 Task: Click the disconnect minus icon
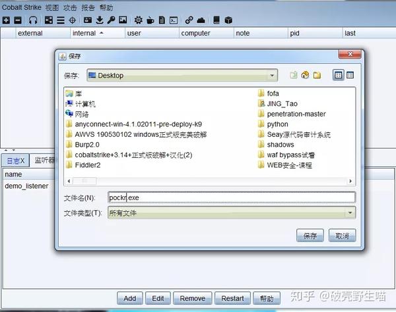18,20
